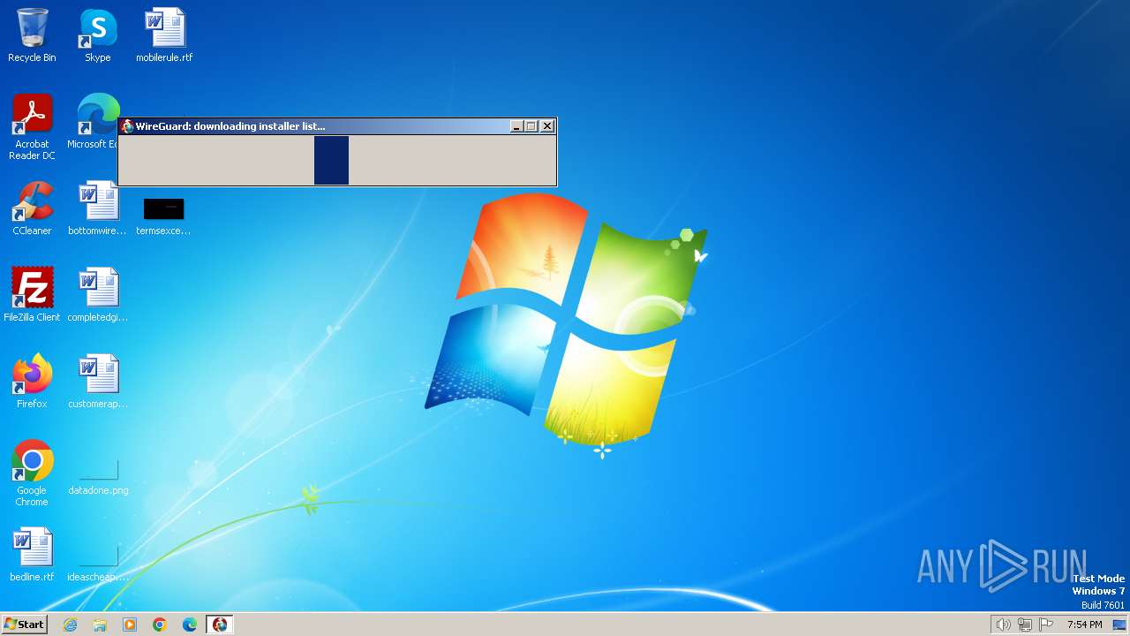Select the Acrobat Reader DC shortcut
Viewport: 1130px width, 636px height.
(32, 127)
